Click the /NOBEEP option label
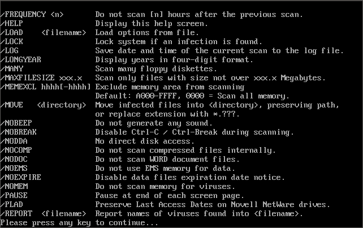 16,123
